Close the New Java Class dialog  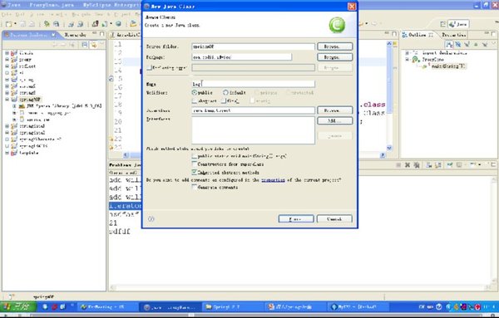pyautogui.click(x=352, y=7)
